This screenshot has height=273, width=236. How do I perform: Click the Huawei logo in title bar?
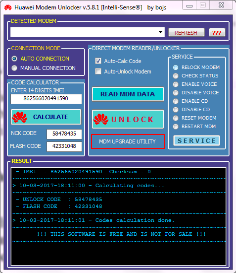(8, 7)
